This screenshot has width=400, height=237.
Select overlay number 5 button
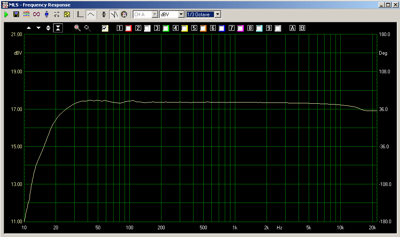click(x=194, y=28)
